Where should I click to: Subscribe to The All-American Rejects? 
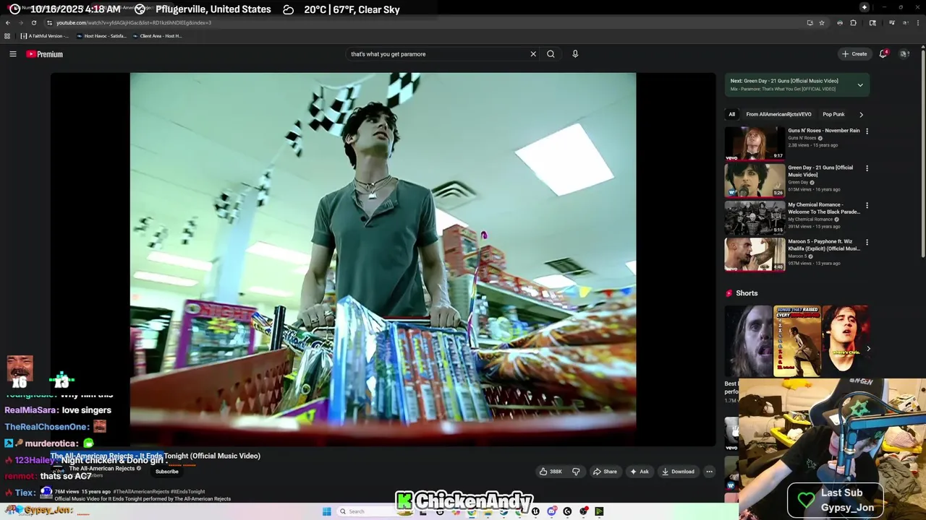coord(166,472)
